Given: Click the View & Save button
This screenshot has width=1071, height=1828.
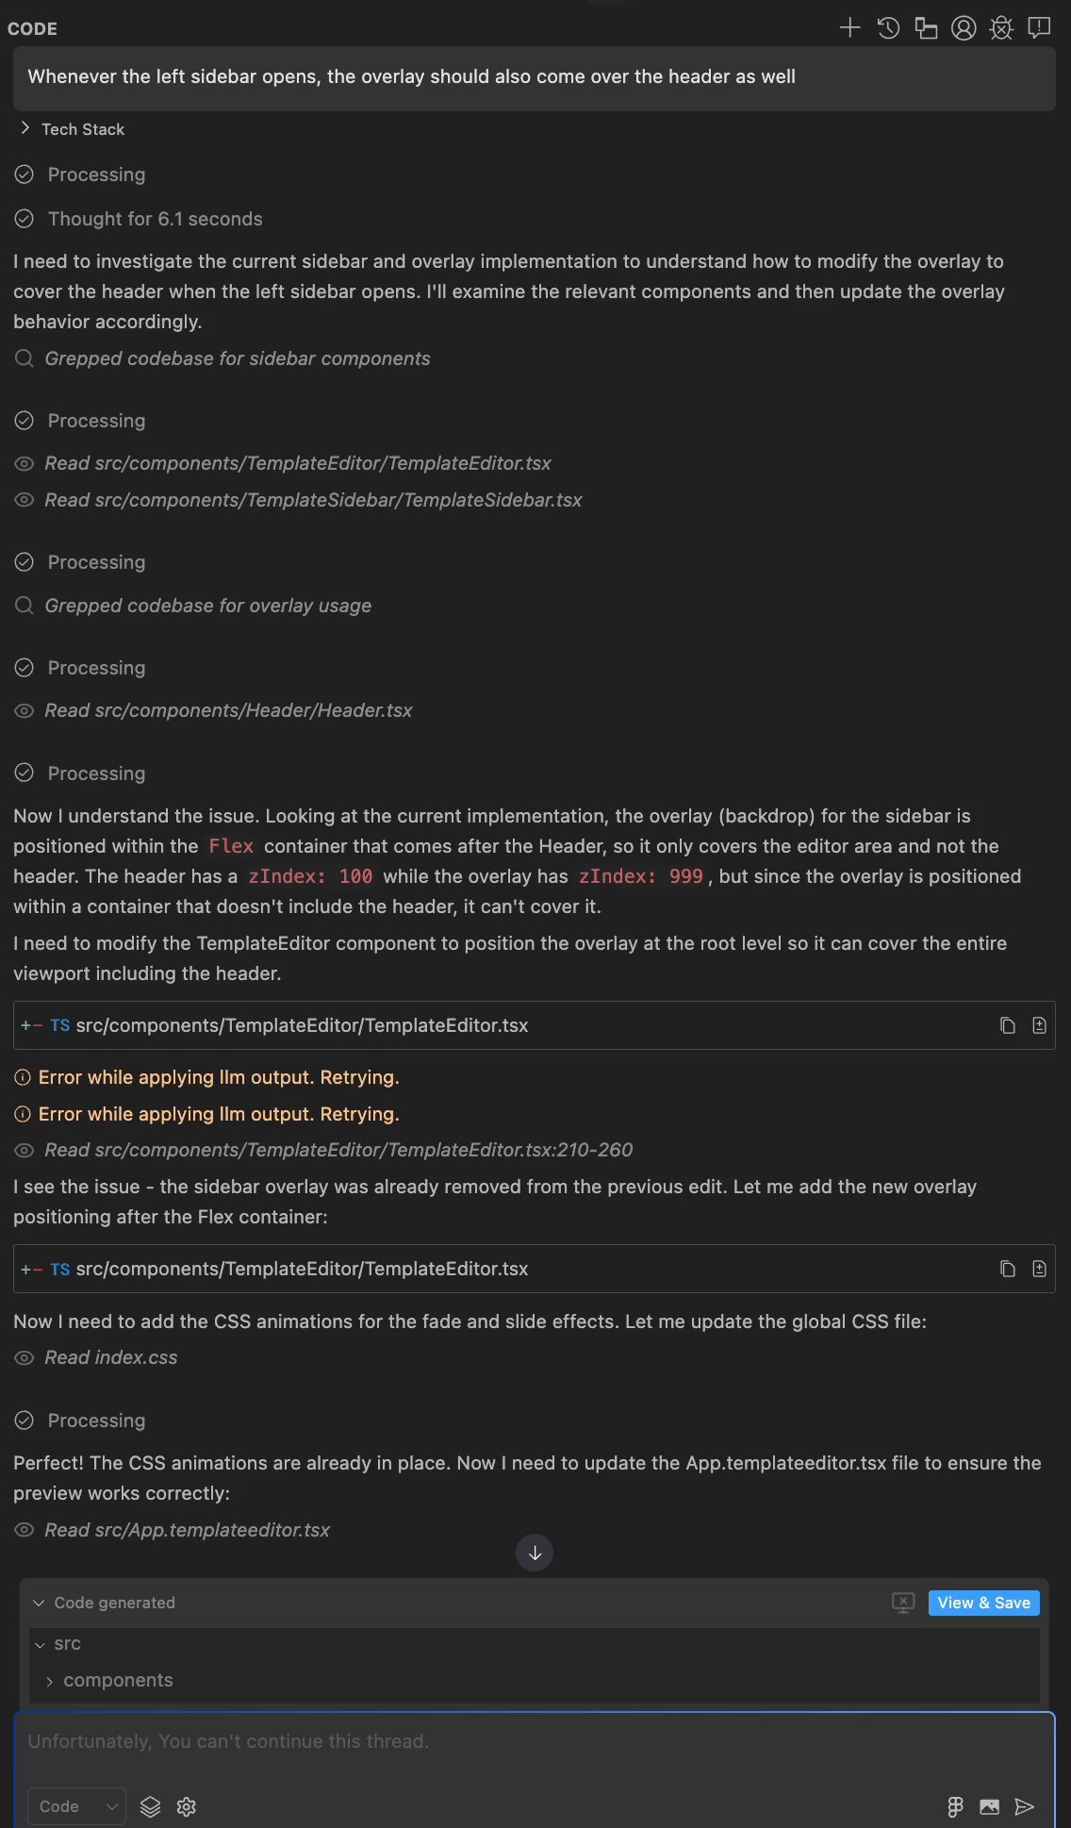Looking at the screenshot, I should [x=983, y=1603].
